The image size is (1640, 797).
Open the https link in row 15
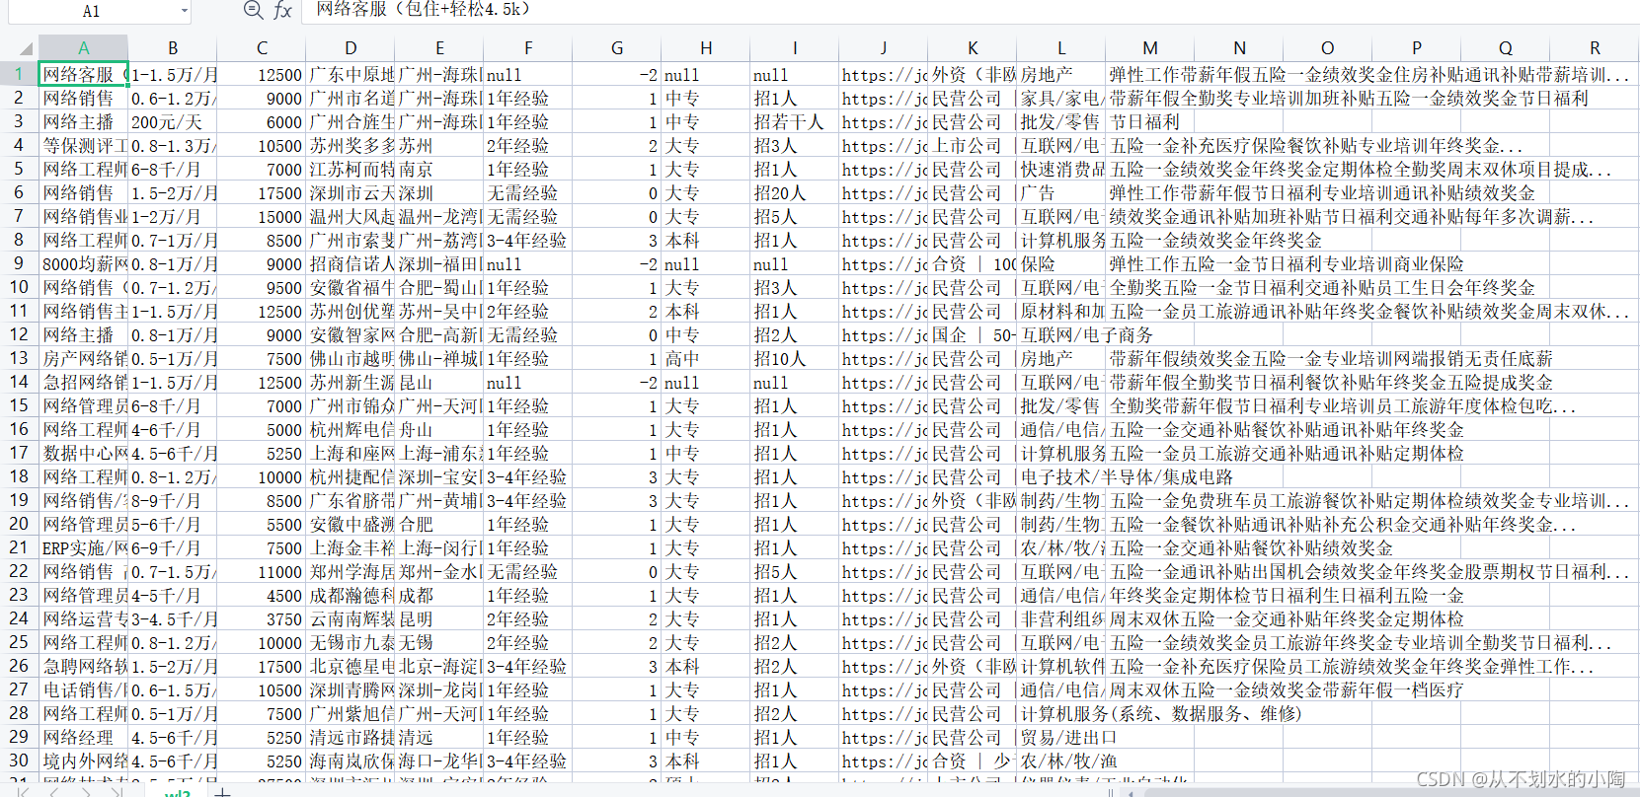pos(884,405)
